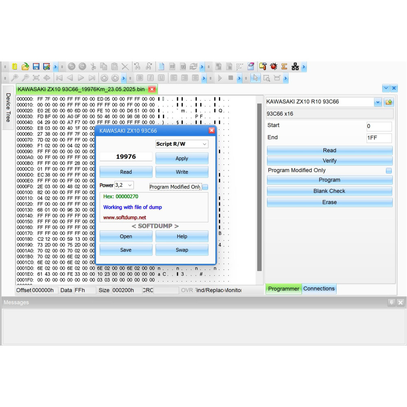Screen dimensions: 407x407
Task: Click Verify in the Programmer panel
Action: pyautogui.click(x=330, y=161)
